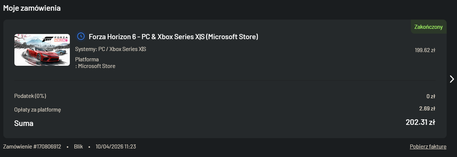Click the order date 10/04/2026 11:23
Viewport: 457px width, 157px height.
pos(116,147)
